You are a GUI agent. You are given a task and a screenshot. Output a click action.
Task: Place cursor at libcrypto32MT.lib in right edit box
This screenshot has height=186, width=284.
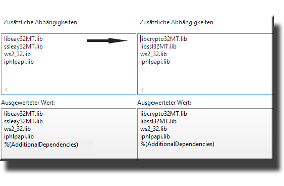(x=163, y=39)
